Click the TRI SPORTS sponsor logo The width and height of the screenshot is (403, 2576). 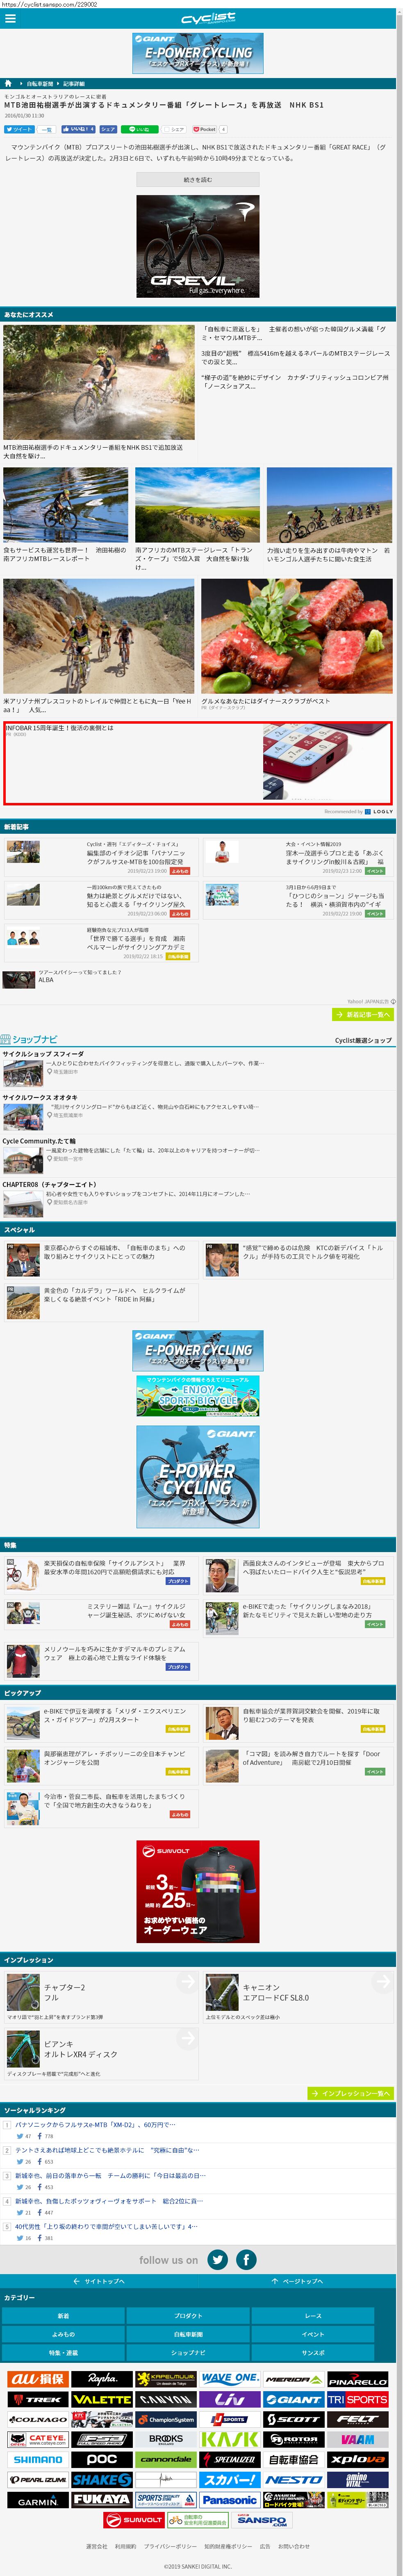[x=358, y=2399]
